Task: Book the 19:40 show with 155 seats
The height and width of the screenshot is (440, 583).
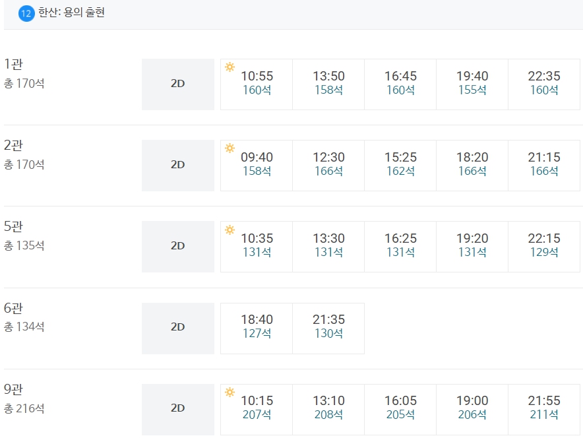Action: pos(472,84)
